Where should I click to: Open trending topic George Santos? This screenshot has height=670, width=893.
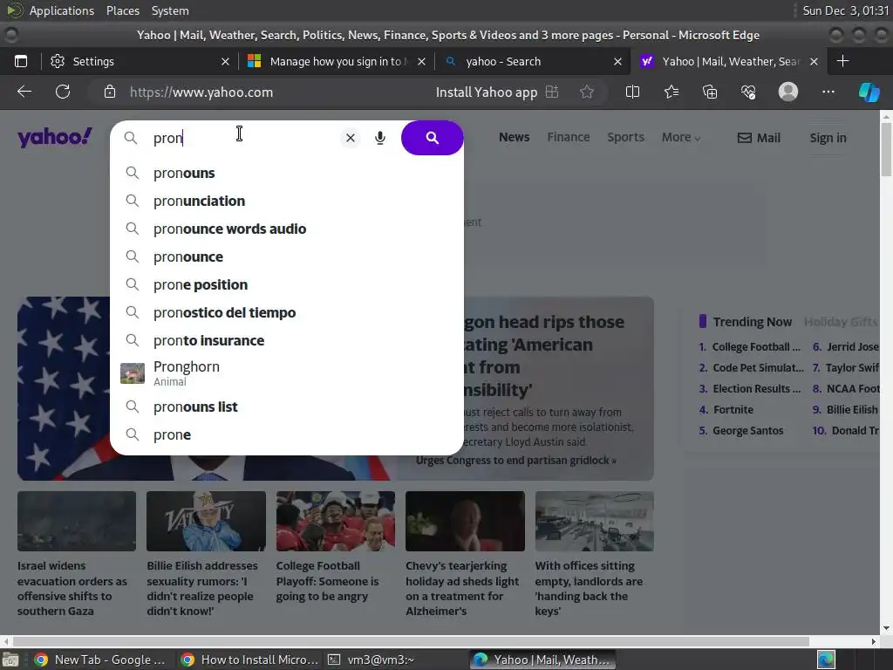click(x=747, y=431)
